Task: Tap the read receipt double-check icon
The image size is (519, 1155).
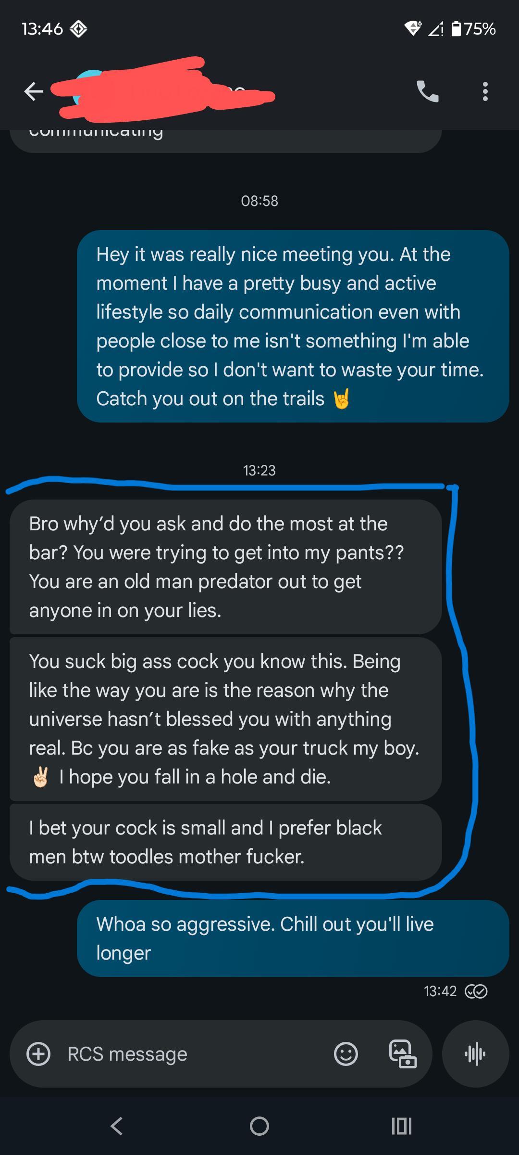Action: [x=476, y=991]
